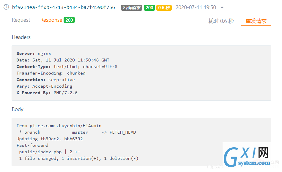Select the Response tab
282x172 pixels.
point(51,20)
